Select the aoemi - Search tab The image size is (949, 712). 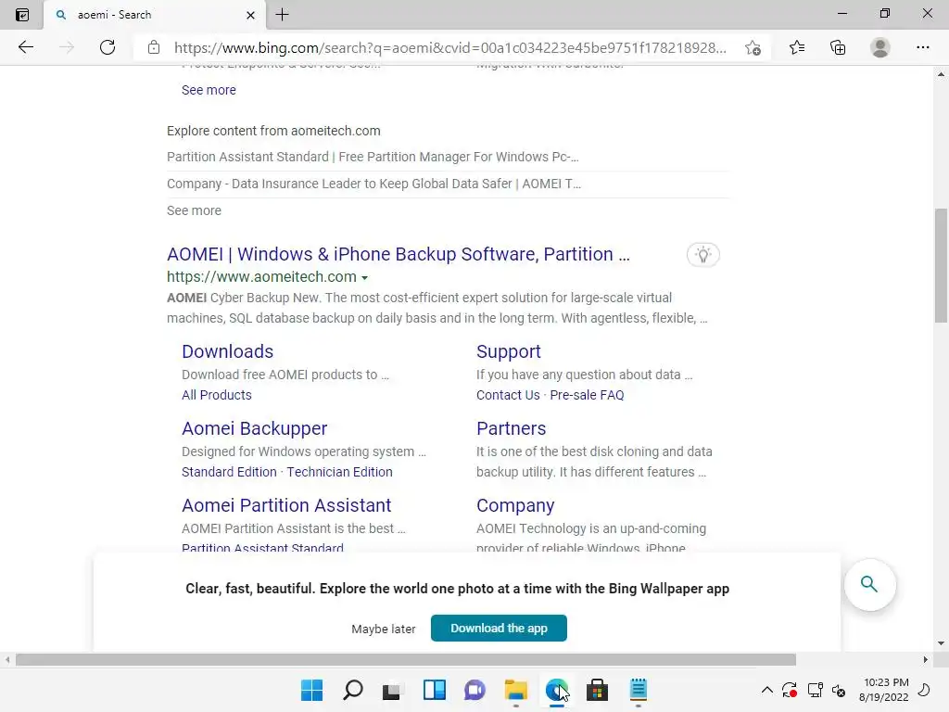click(x=155, y=15)
